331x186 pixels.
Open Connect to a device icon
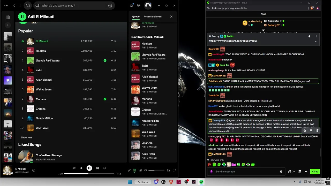(140, 170)
